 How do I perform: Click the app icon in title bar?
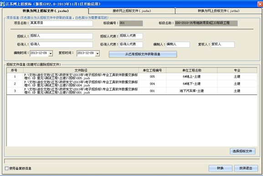(x=3, y=4)
